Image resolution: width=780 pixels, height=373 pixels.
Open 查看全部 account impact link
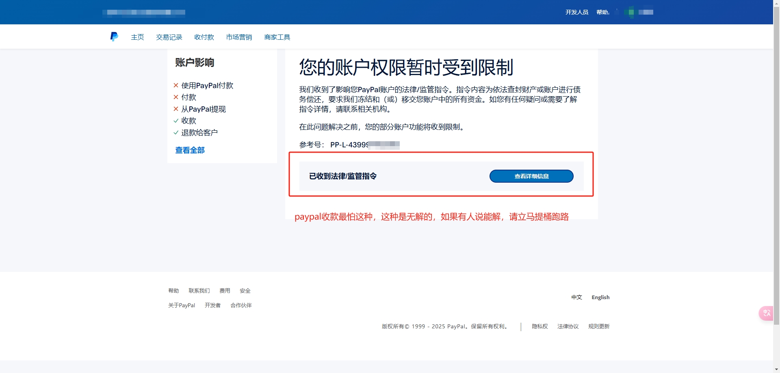coord(190,150)
